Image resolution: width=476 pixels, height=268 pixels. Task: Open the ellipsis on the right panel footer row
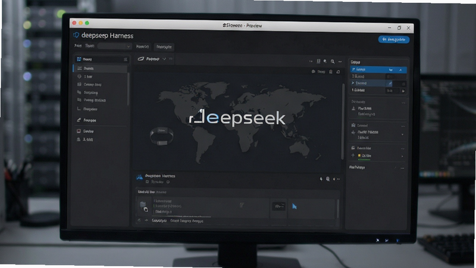point(402,168)
